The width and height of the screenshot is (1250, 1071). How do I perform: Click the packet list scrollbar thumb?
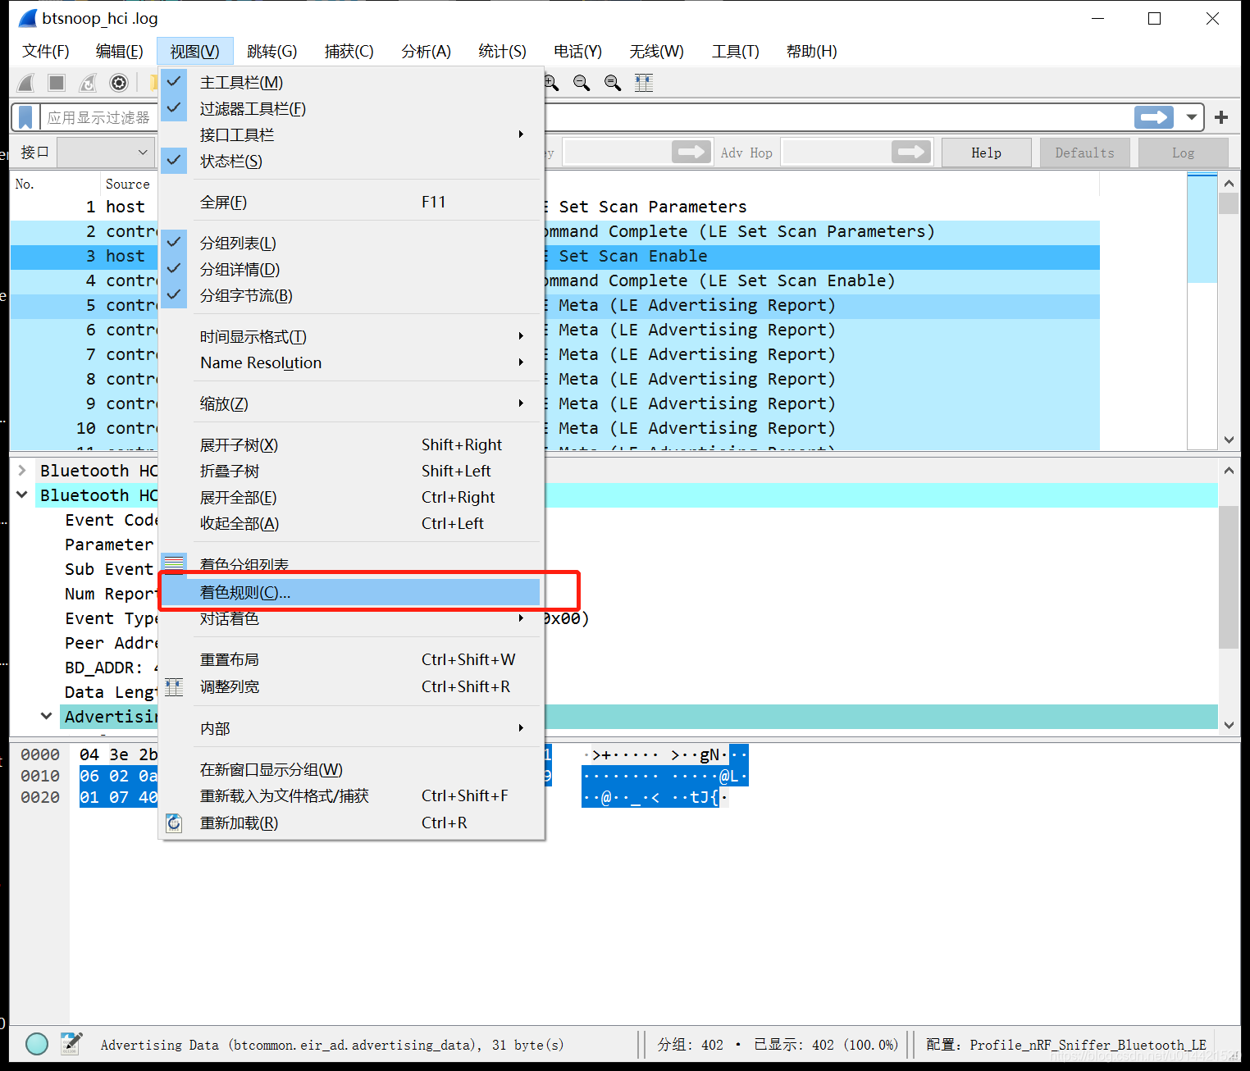click(x=1229, y=203)
